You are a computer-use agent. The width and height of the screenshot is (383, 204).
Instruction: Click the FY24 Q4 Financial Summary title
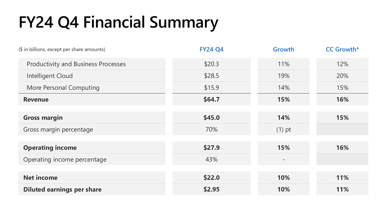click(x=118, y=22)
